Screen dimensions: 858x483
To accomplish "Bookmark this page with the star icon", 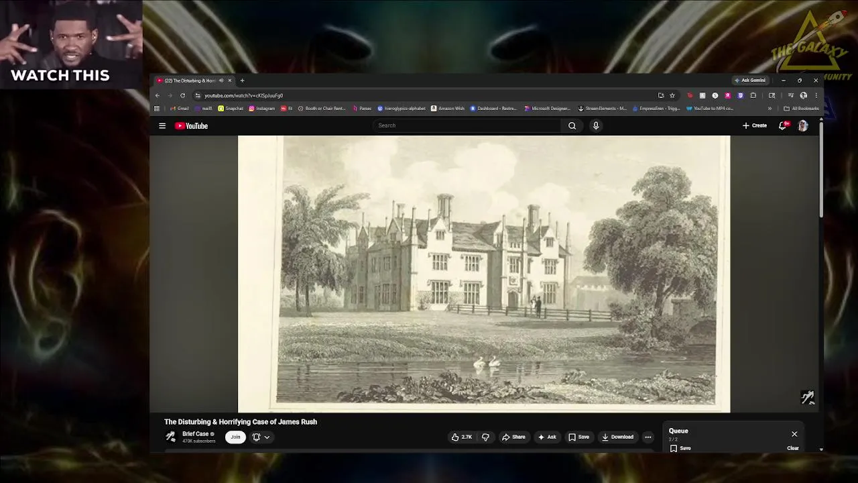I will coord(672,95).
